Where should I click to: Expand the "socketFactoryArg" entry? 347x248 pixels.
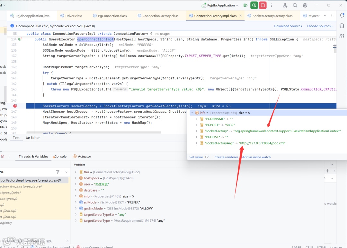196,143
